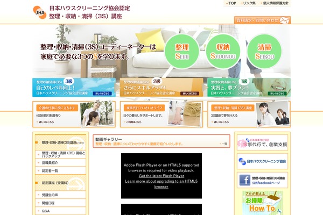Viewport: 323px width, 215px height.
Task: Click ご利用はこちら link in 家事代行 card
Action: (133, 122)
